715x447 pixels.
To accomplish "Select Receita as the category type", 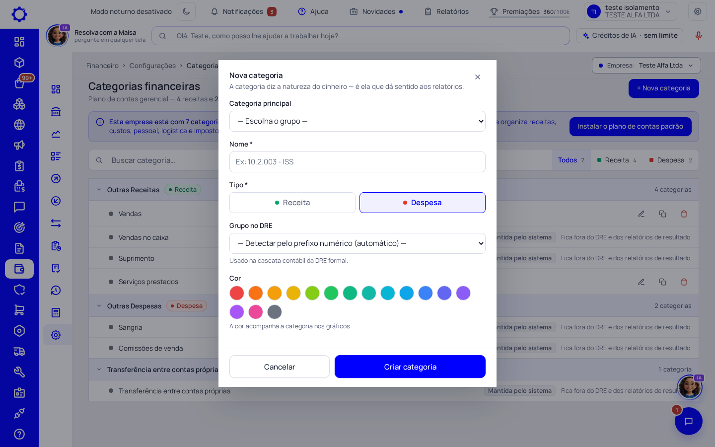I will (292, 203).
